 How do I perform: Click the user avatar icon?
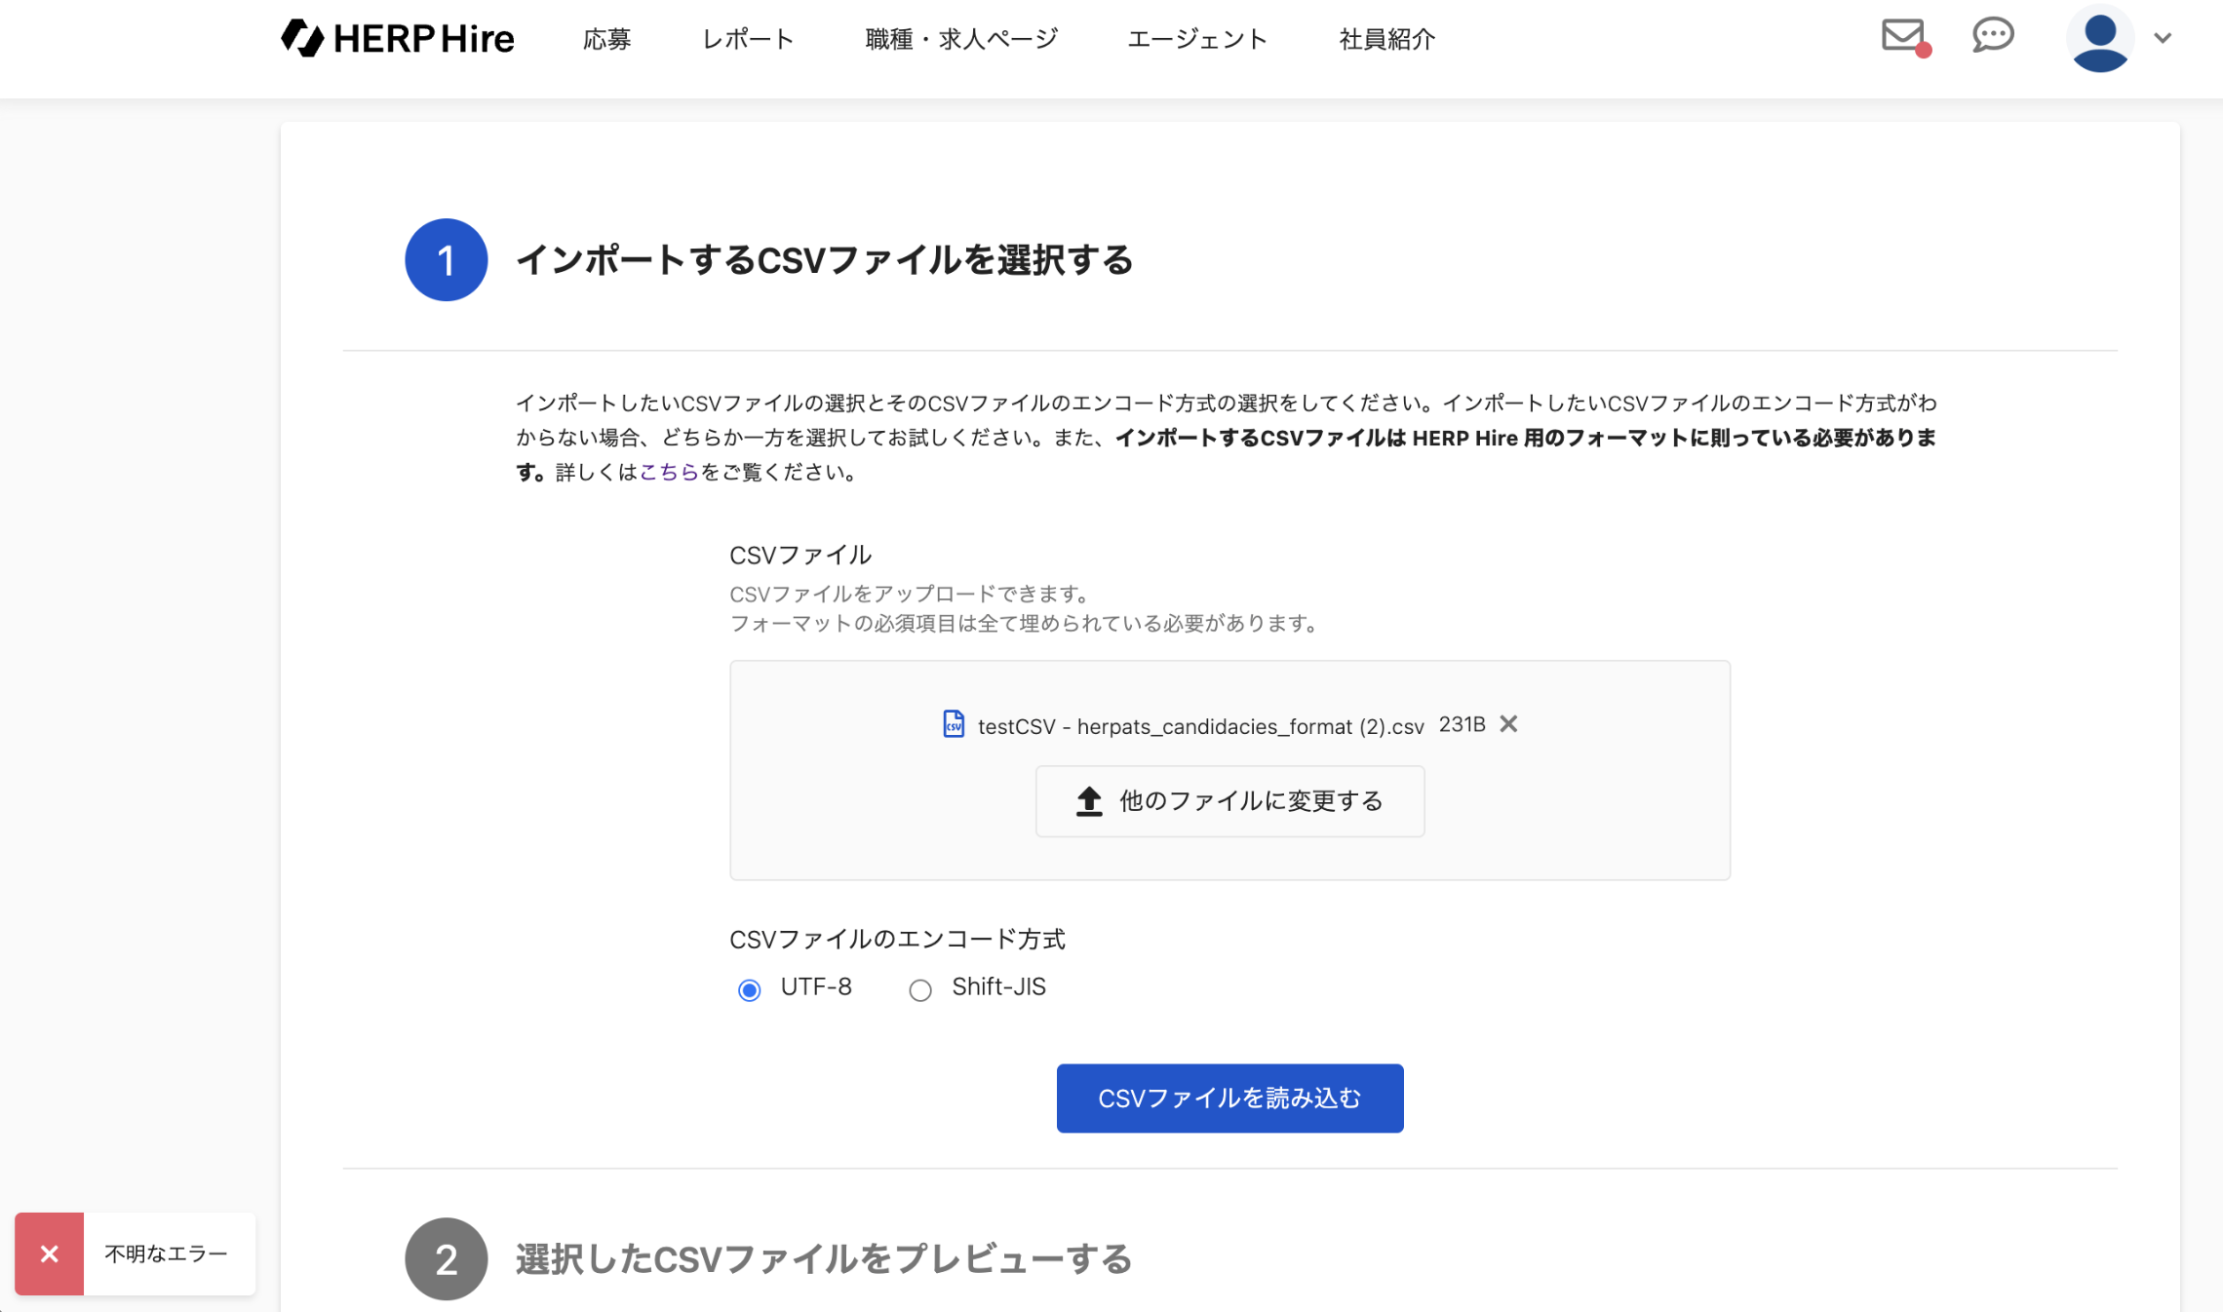tap(2099, 39)
